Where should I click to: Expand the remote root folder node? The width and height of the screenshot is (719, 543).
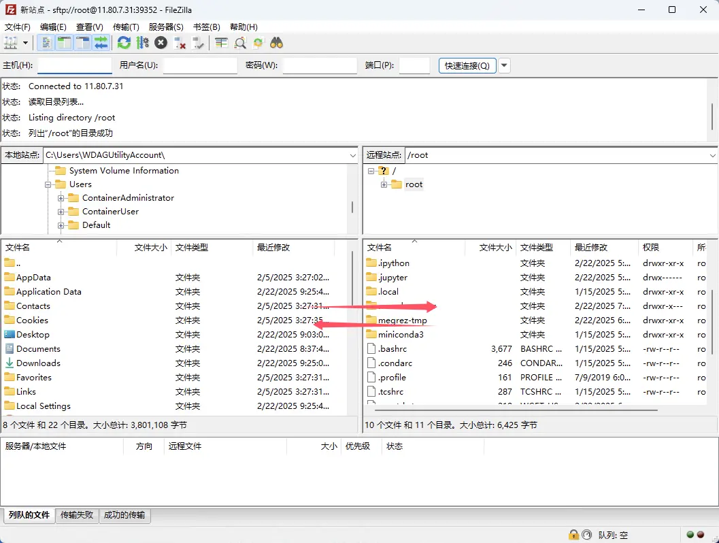(x=384, y=184)
